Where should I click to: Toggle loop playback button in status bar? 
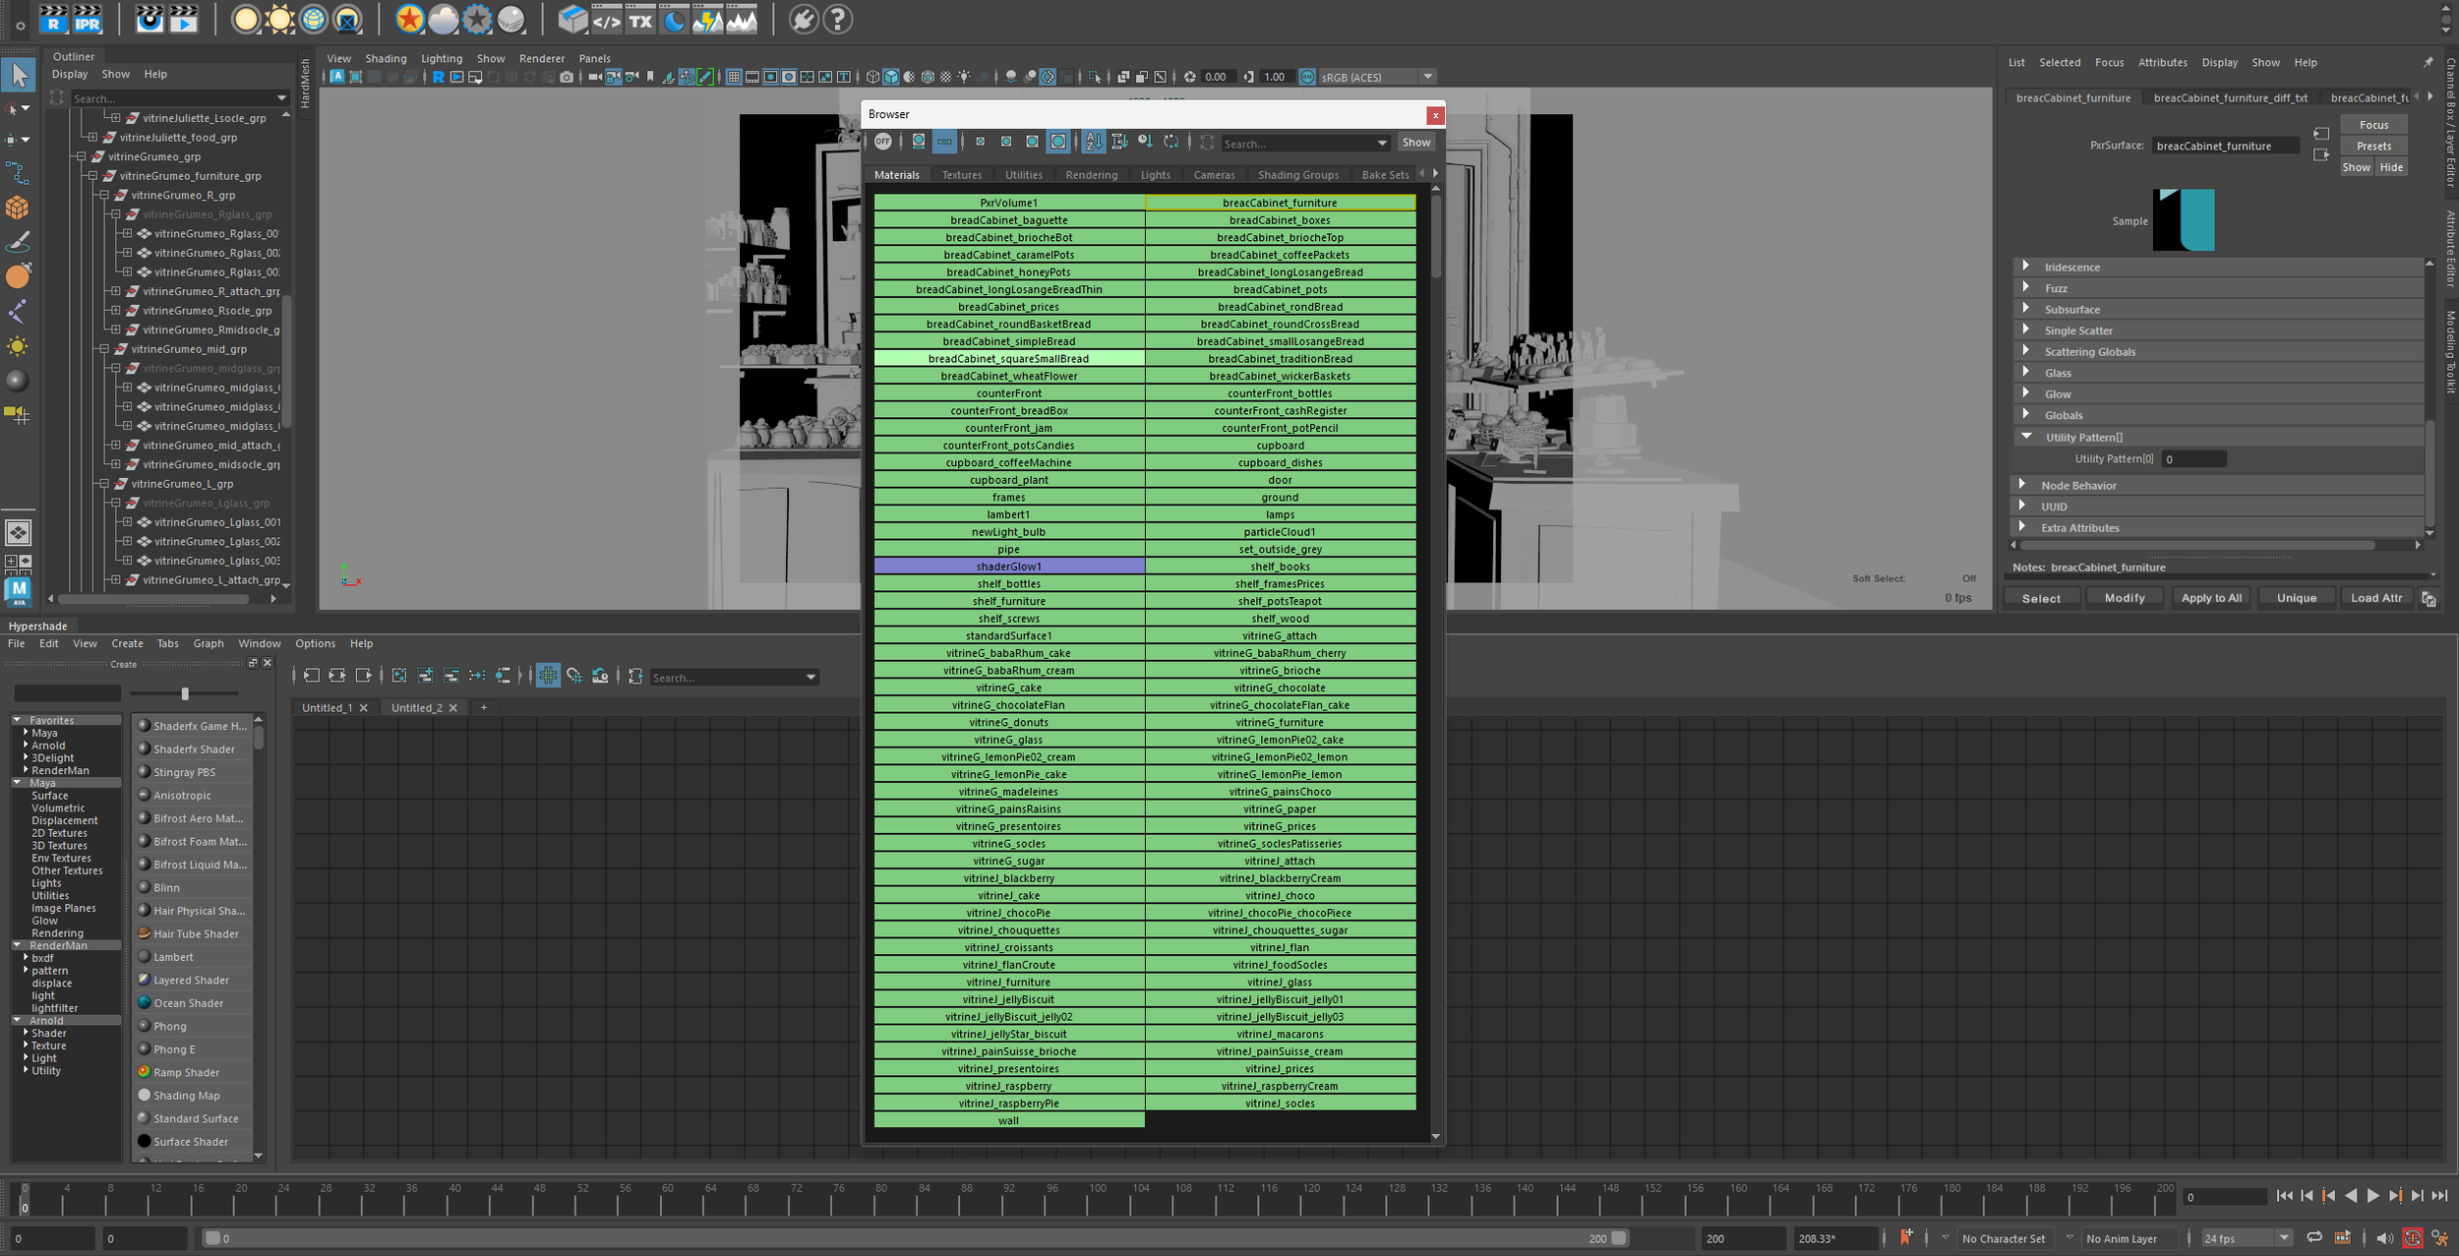click(x=2314, y=1238)
